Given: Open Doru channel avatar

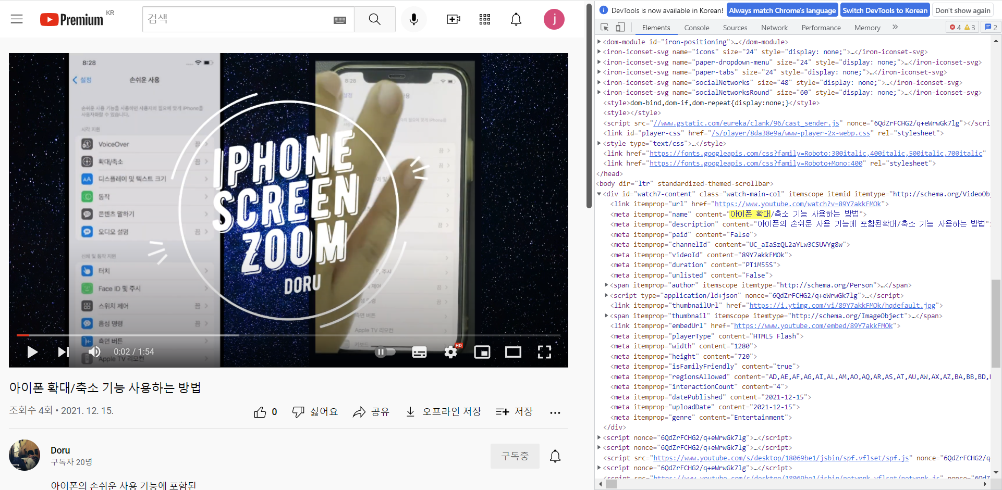Looking at the screenshot, I should [x=25, y=455].
